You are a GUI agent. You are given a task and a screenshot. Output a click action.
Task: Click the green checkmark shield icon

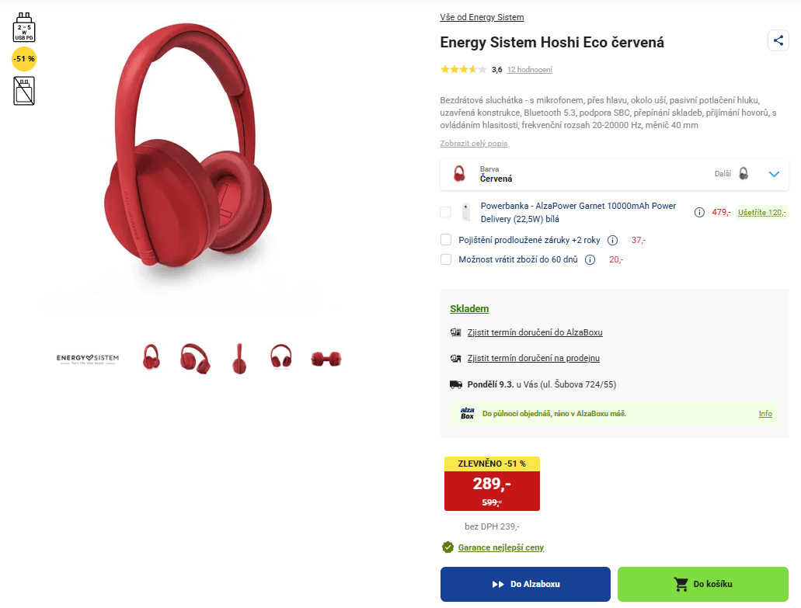(x=448, y=547)
